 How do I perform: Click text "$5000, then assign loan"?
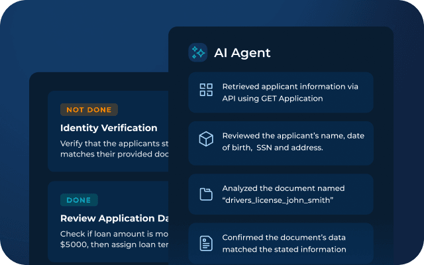pos(106,244)
